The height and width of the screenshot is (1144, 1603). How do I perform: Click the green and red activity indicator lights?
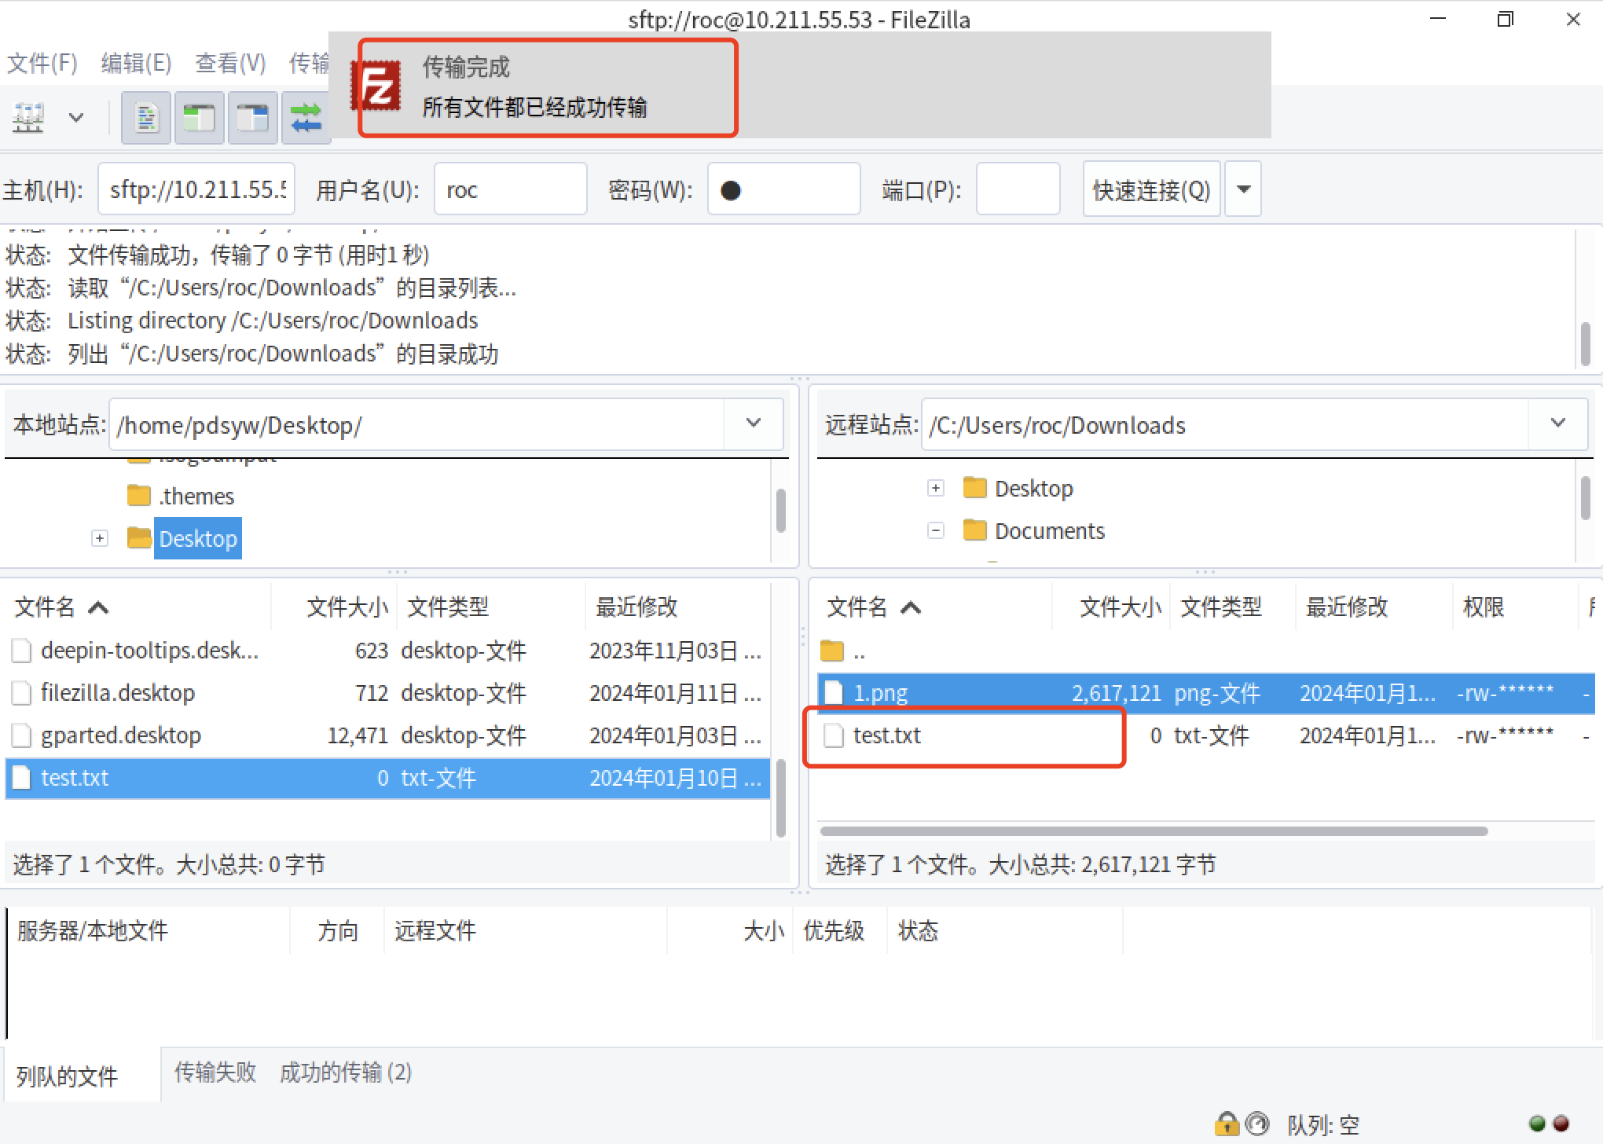tap(1549, 1124)
